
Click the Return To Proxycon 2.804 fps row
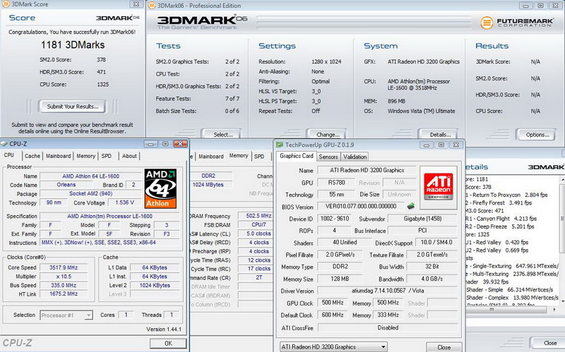click(x=507, y=195)
